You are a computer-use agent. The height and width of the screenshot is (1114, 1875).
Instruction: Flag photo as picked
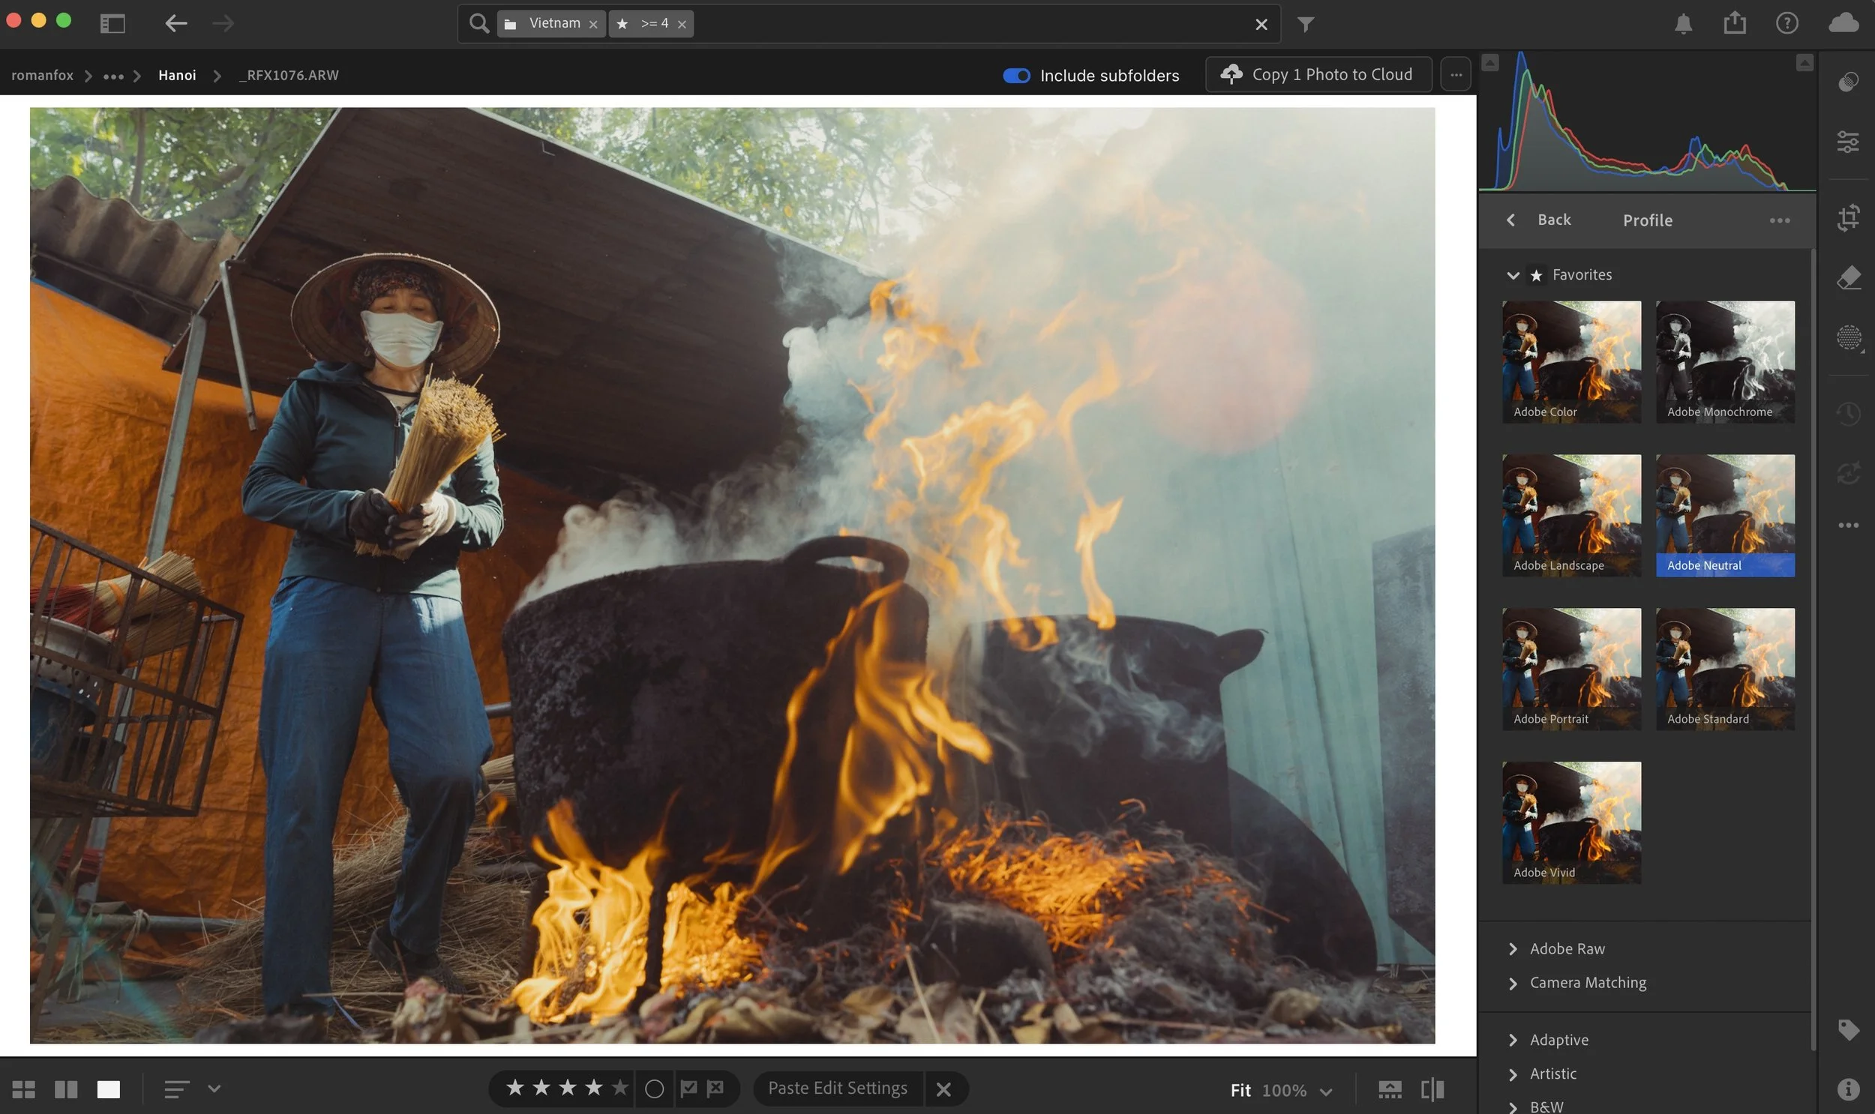pyautogui.click(x=688, y=1088)
